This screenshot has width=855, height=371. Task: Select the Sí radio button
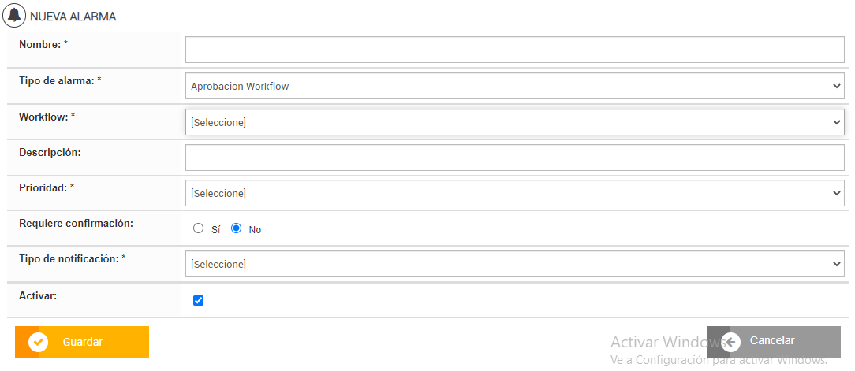pyautogui.click(x=199, y=228)
